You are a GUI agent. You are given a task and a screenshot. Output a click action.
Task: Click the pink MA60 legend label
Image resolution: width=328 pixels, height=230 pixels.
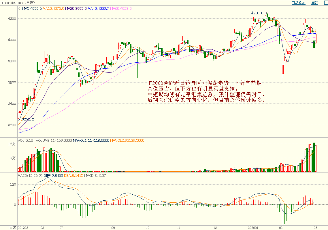(121, 9)
